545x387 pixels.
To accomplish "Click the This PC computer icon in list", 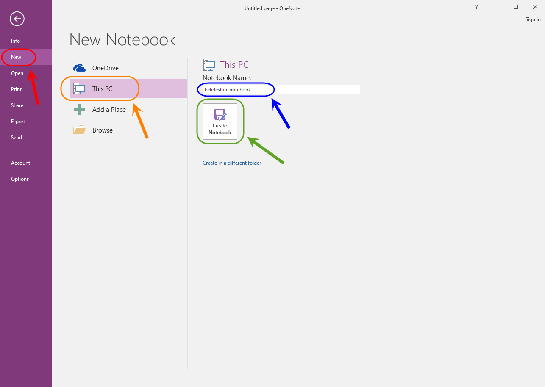I will click(79, 88).
